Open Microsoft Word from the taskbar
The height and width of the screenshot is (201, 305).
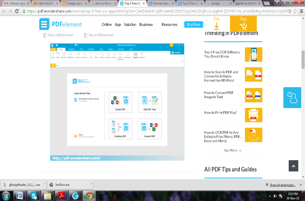click(x=20, y=196)
